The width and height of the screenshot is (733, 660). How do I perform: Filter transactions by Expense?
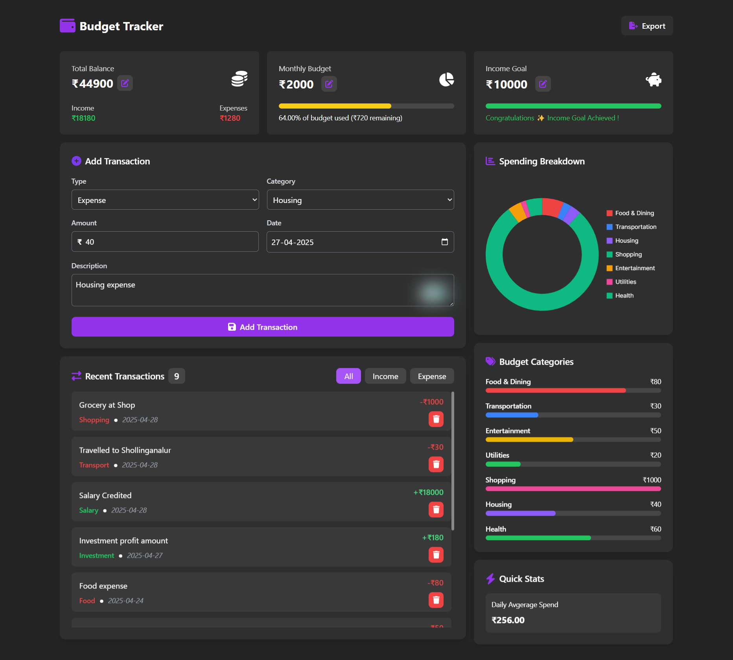click(x=432, y=376)
